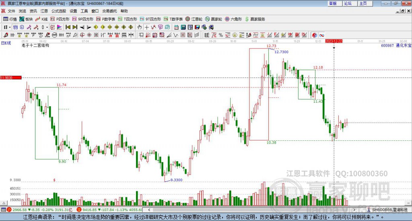Select the red pencil drawing tool

pos(6,35)
